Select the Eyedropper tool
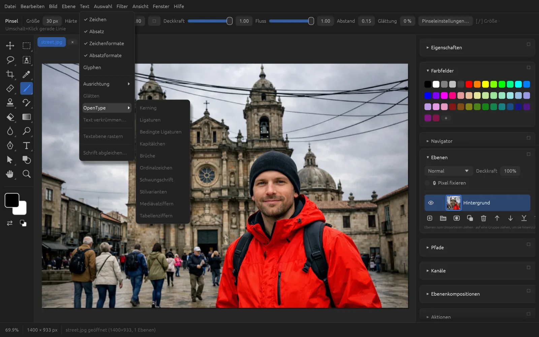 [26, 74]
